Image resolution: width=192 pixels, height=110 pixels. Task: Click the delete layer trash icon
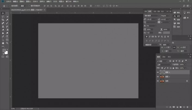pos(187,107)
